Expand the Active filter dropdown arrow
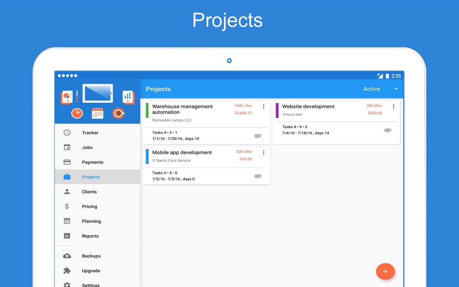The height and width of the screenshot is (287, 459). click(x=396, y=89)
